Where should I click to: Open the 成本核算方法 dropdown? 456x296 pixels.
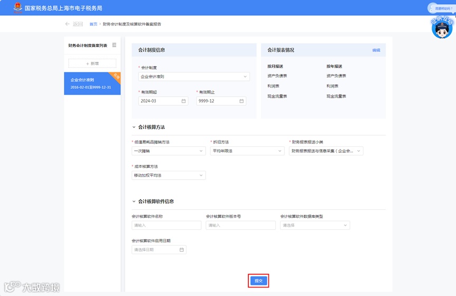(x=169, y=175)
